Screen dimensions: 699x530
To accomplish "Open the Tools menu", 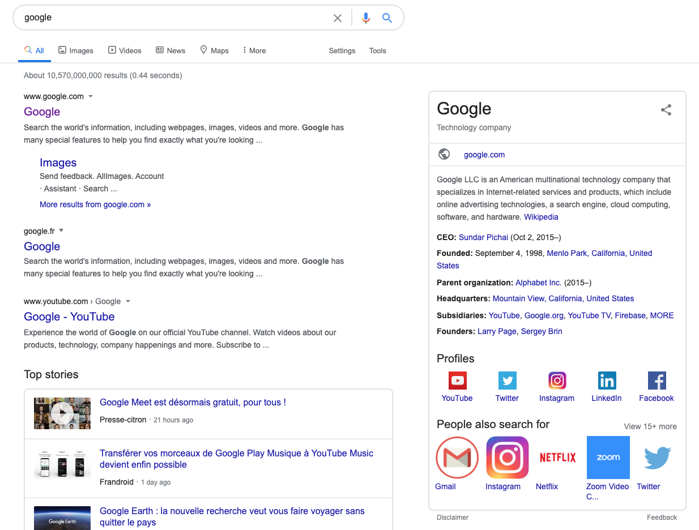I will (x=377, y=50).
